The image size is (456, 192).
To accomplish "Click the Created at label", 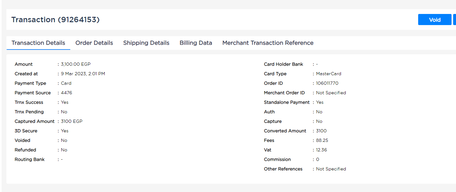I will [x=26, y=74].
